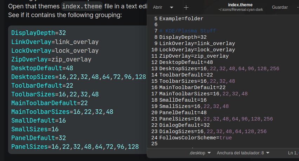Open the recent files arrow beside Abrir
This screenshot has height=161, width=299.
click(x=172, y=7)
